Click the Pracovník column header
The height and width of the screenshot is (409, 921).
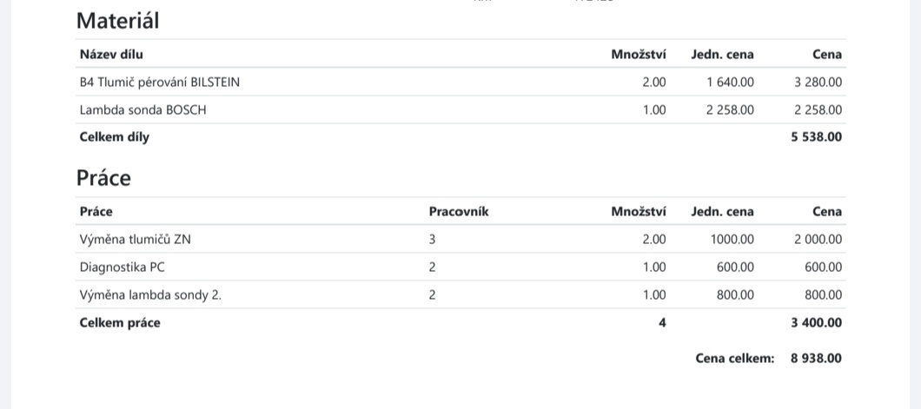[458, 211]
